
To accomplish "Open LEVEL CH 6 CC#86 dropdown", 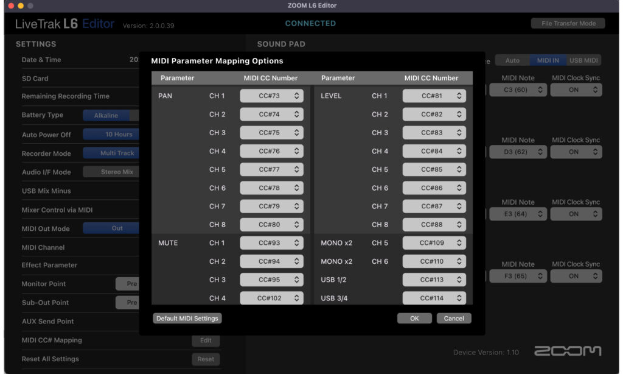I will [434, 188].
